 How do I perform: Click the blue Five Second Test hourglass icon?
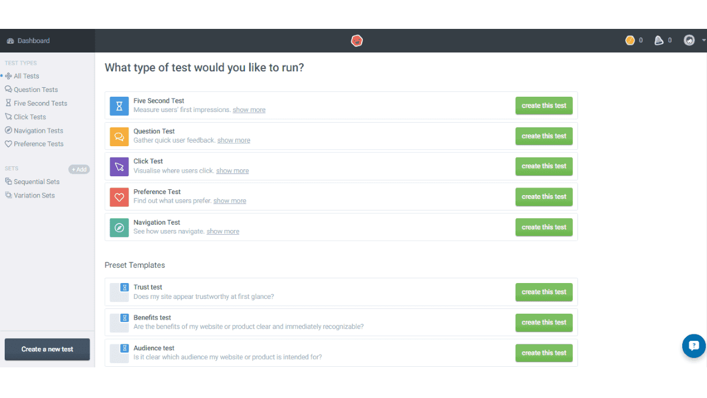click(119, 106)
